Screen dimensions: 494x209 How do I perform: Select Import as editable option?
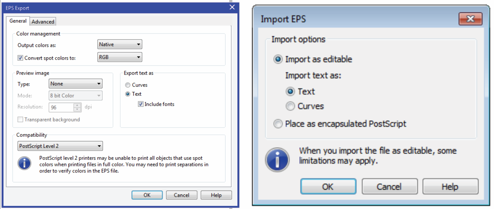(278, 59)
